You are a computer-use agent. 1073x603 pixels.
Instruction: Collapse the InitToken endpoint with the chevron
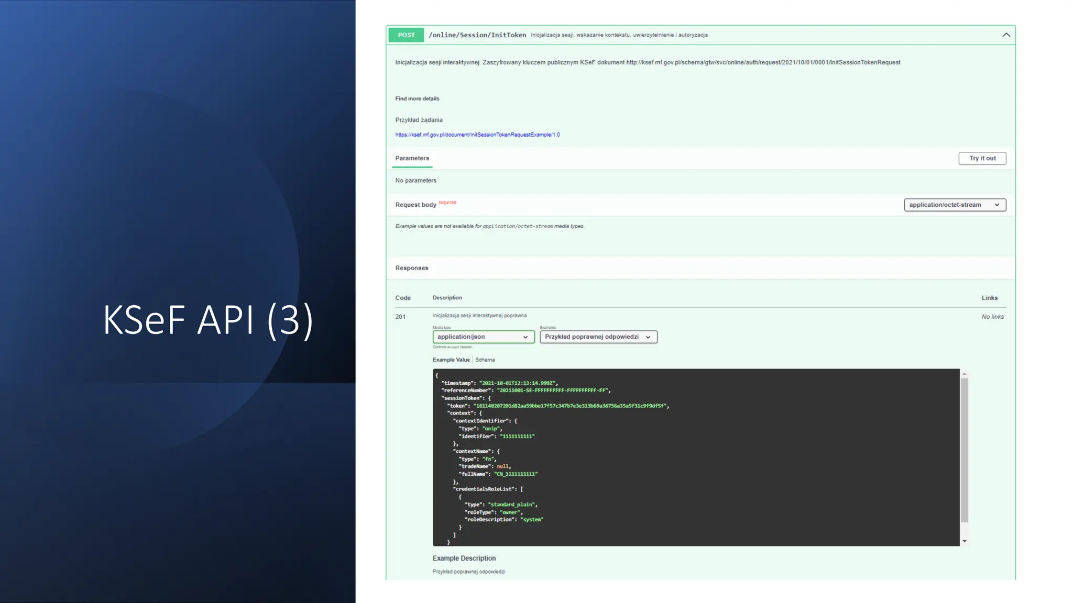[1006, 35]
